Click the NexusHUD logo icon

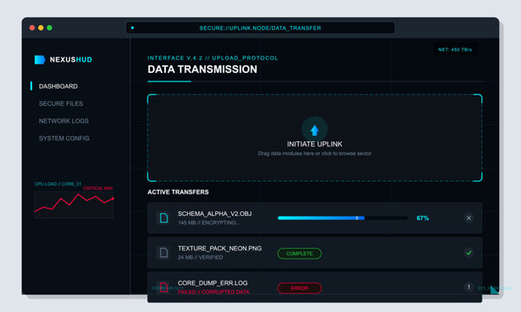pos(40,60)
